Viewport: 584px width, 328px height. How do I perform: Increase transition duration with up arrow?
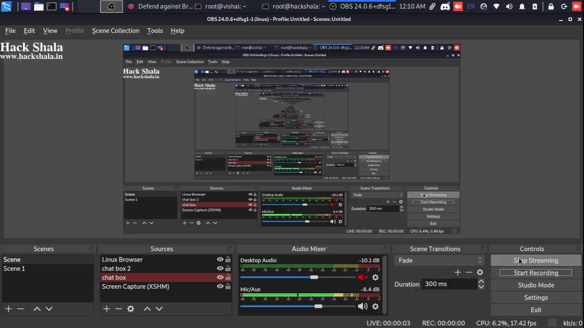pyautogui.click(x=481, y=282)
